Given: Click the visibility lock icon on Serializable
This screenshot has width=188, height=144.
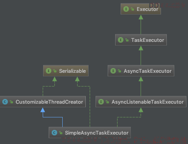Looking at the screenshot, I should tap(55, 71).
